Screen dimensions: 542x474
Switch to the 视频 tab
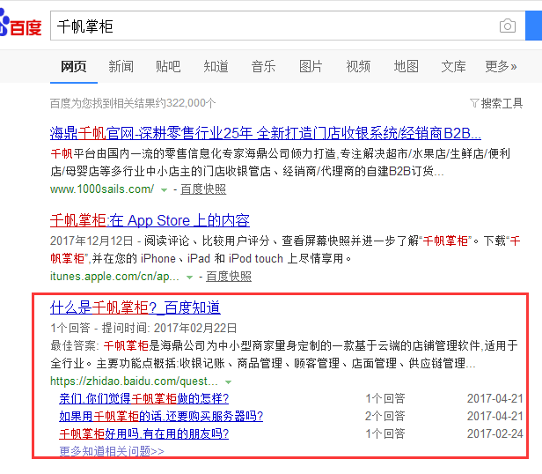358,66
